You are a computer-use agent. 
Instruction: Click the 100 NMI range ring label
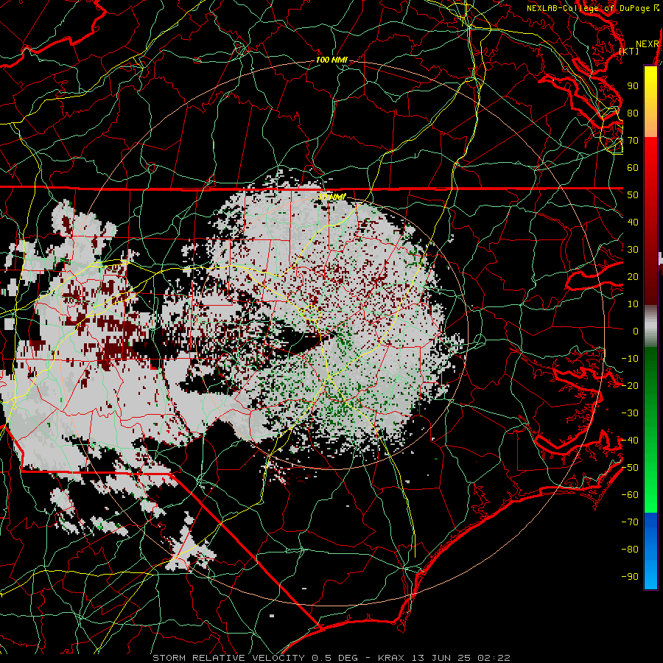(x=331, y=60)
